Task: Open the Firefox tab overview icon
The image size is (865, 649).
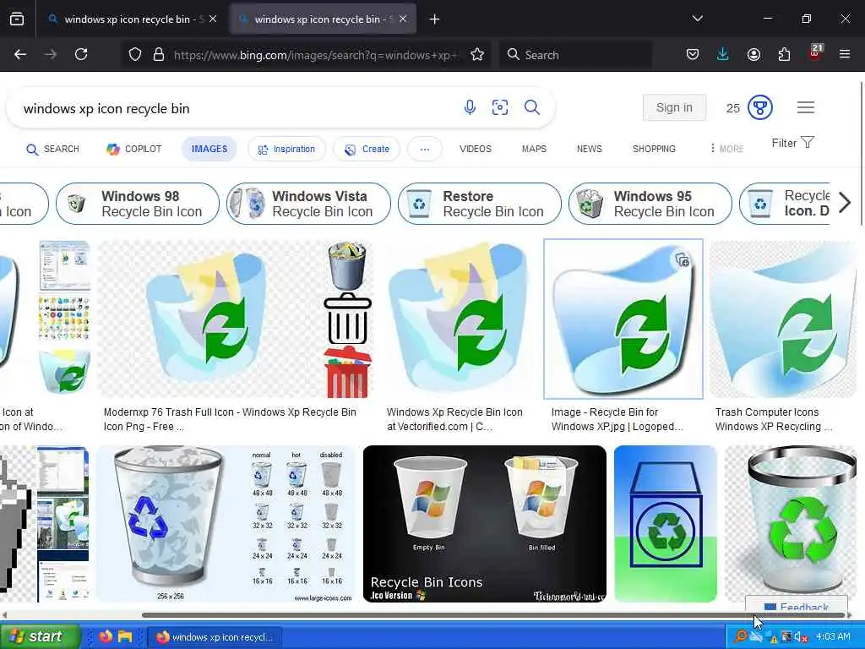Action: tap(17, 19)
